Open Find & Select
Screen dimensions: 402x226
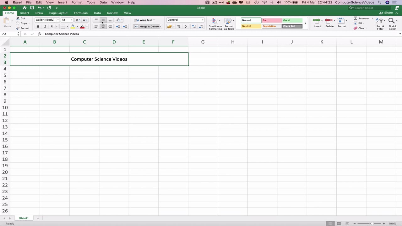(392, 24)
